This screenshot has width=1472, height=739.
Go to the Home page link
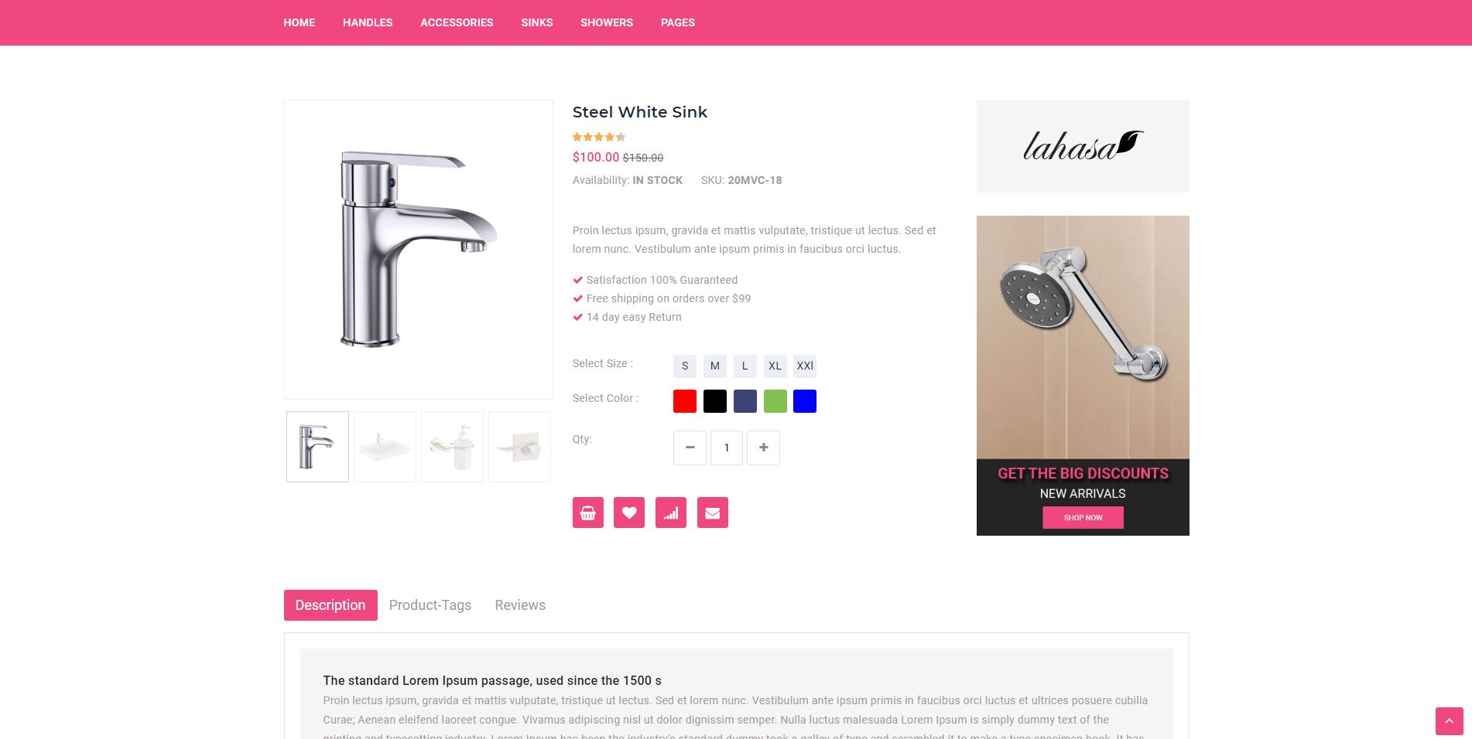pos(299,22)
